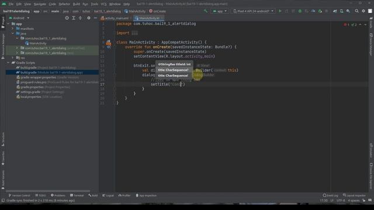Open the Navigate menu
This screenshot has width=374, height=210.
(x=40, y=4)
